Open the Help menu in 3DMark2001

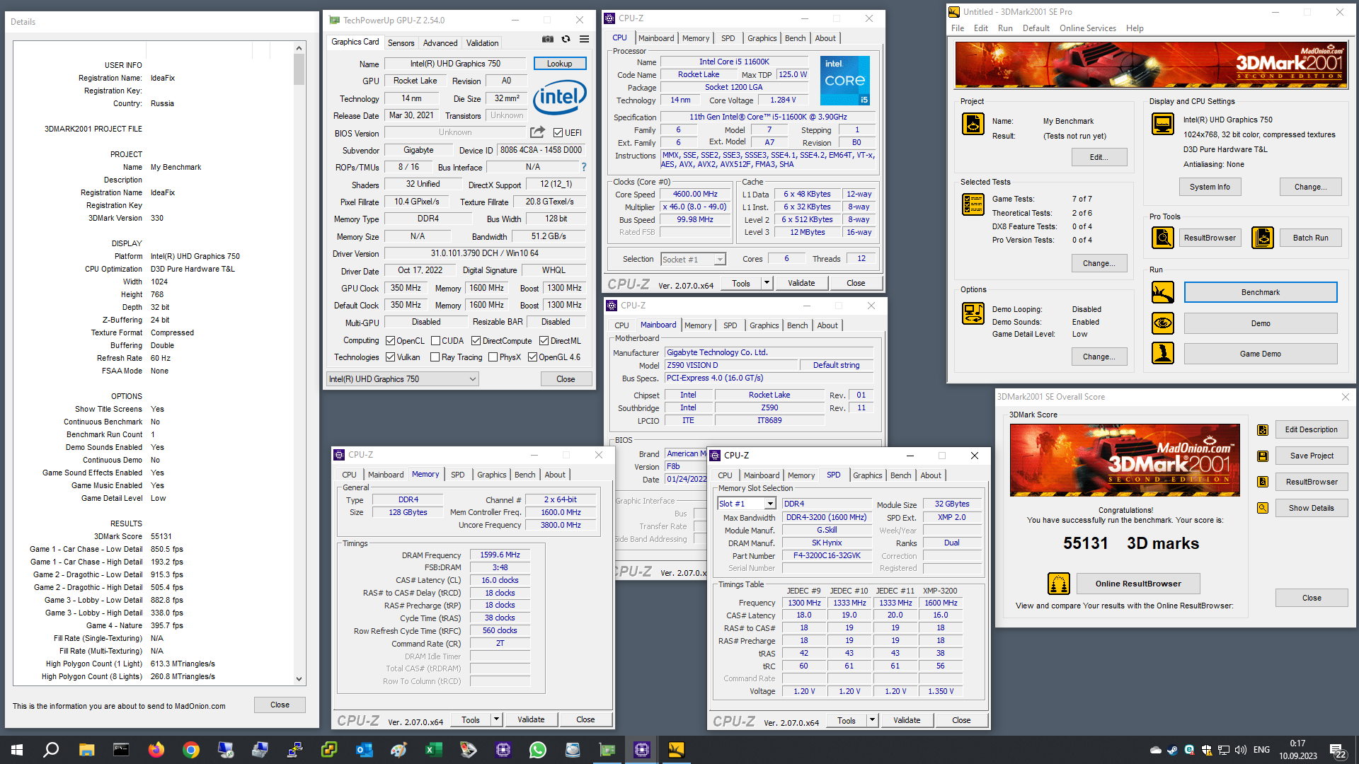(x=1135, y=28)
